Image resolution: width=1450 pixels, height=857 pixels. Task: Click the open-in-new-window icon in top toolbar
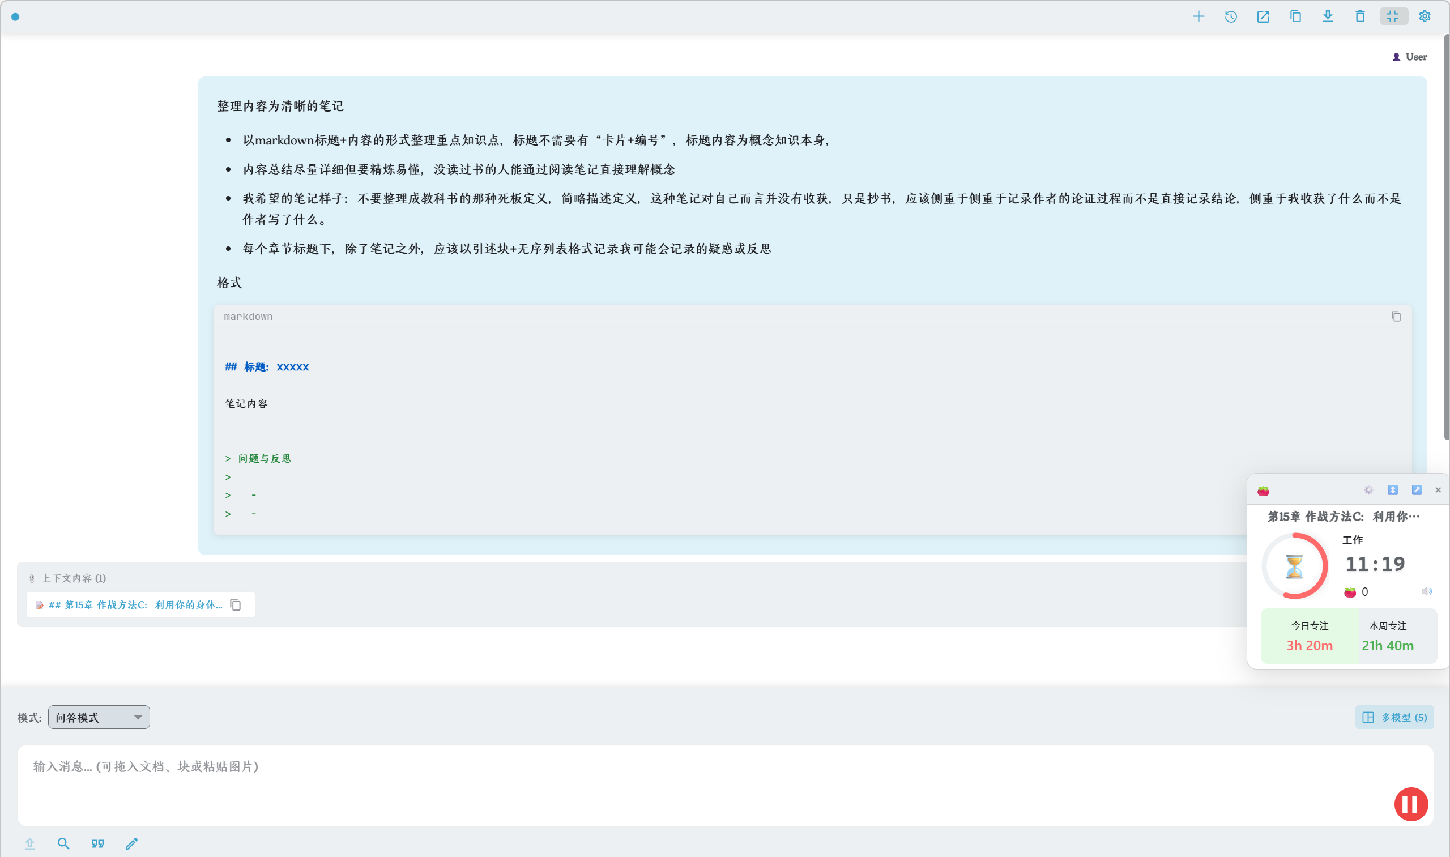coord(1263,16)
